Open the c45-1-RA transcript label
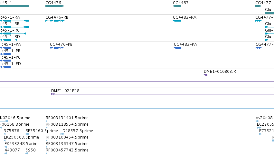The image size is (274, 155). pyautogui.click(x=10, y=17)
